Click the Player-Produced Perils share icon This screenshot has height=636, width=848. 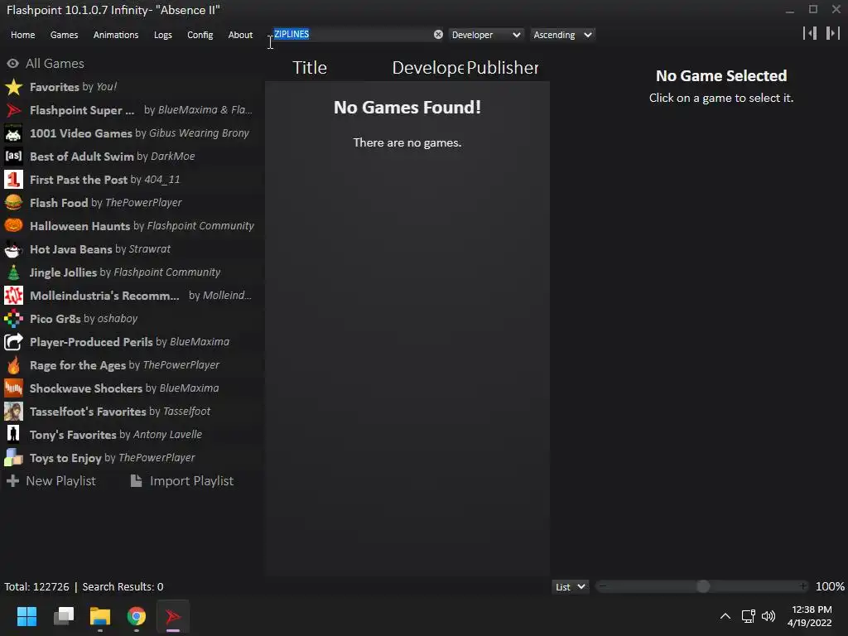tap(13, 342)
